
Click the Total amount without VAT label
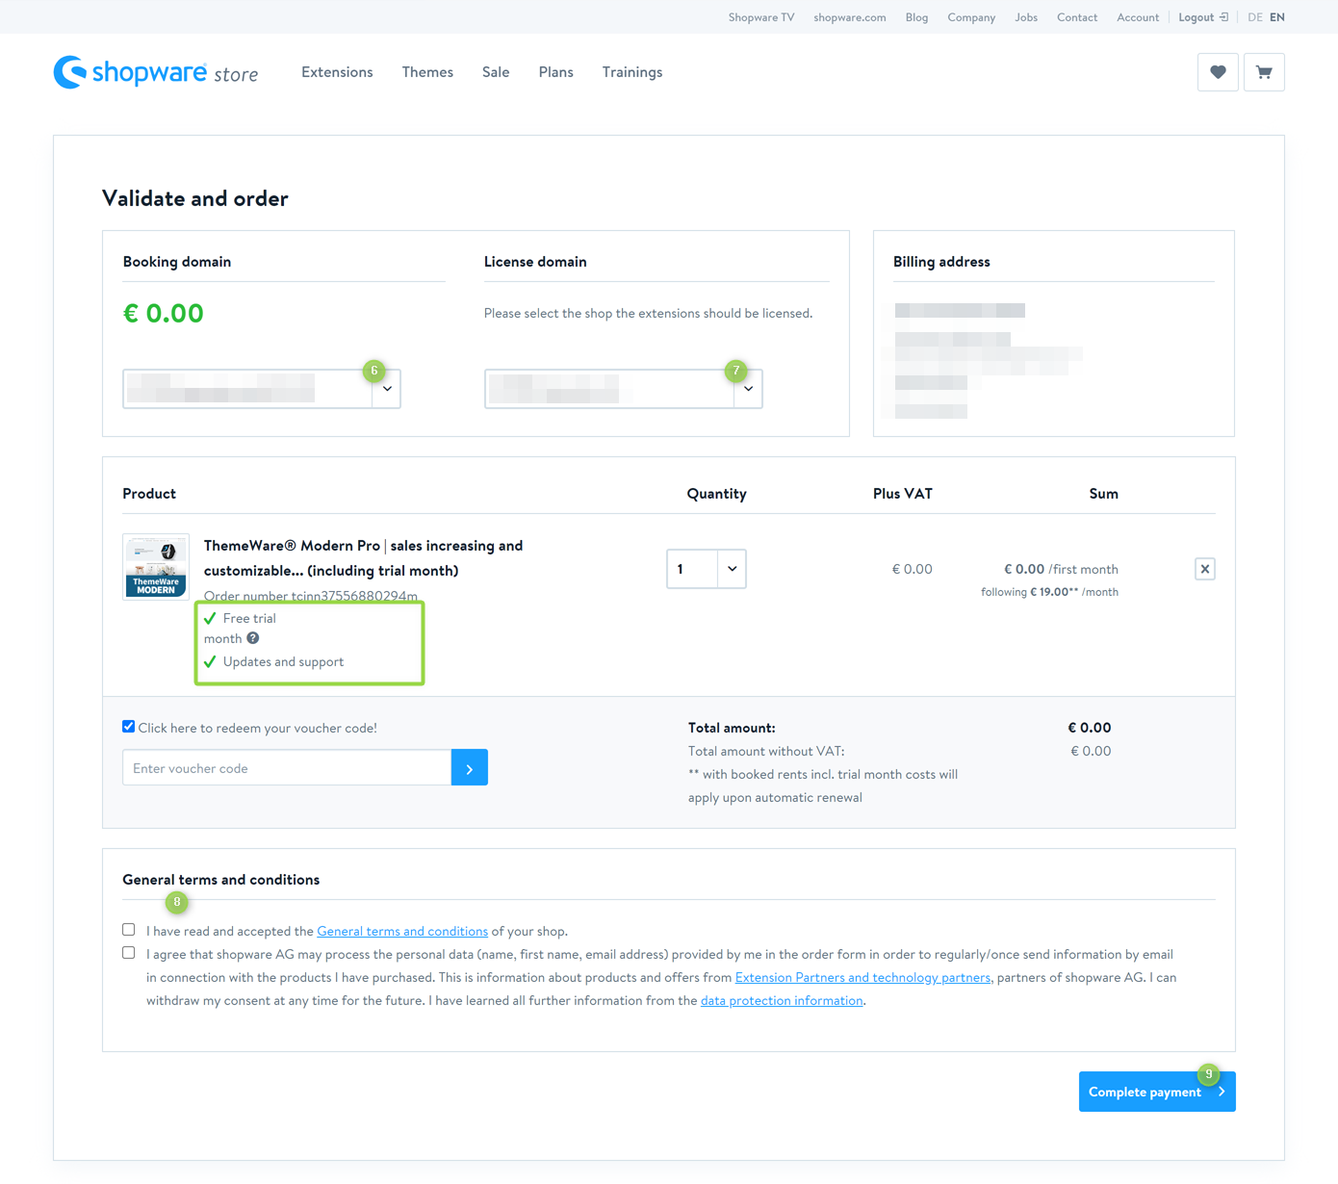(766, 751)
